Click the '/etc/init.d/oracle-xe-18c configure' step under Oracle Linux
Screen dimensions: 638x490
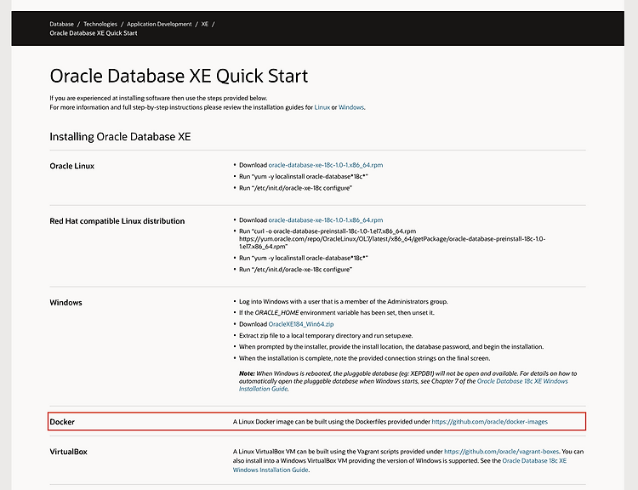coord(295,188)
